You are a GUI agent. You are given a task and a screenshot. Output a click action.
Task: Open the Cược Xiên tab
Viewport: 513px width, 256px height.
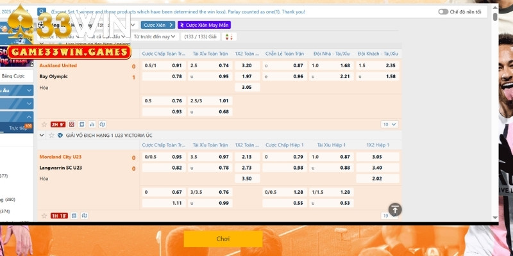point(158,25)
